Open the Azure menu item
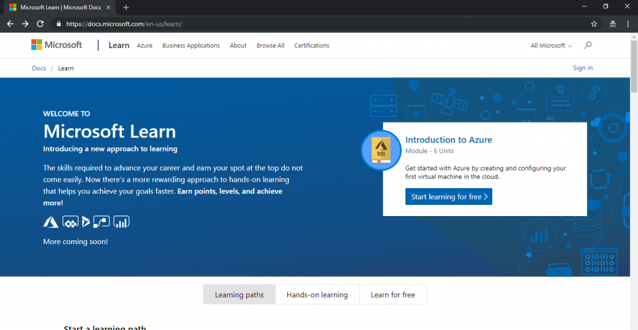Image resolution: width=638 pixels, height=330 pixels. tap(145, 45)
